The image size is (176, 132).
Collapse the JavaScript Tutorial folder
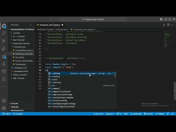tap(22, 43)
